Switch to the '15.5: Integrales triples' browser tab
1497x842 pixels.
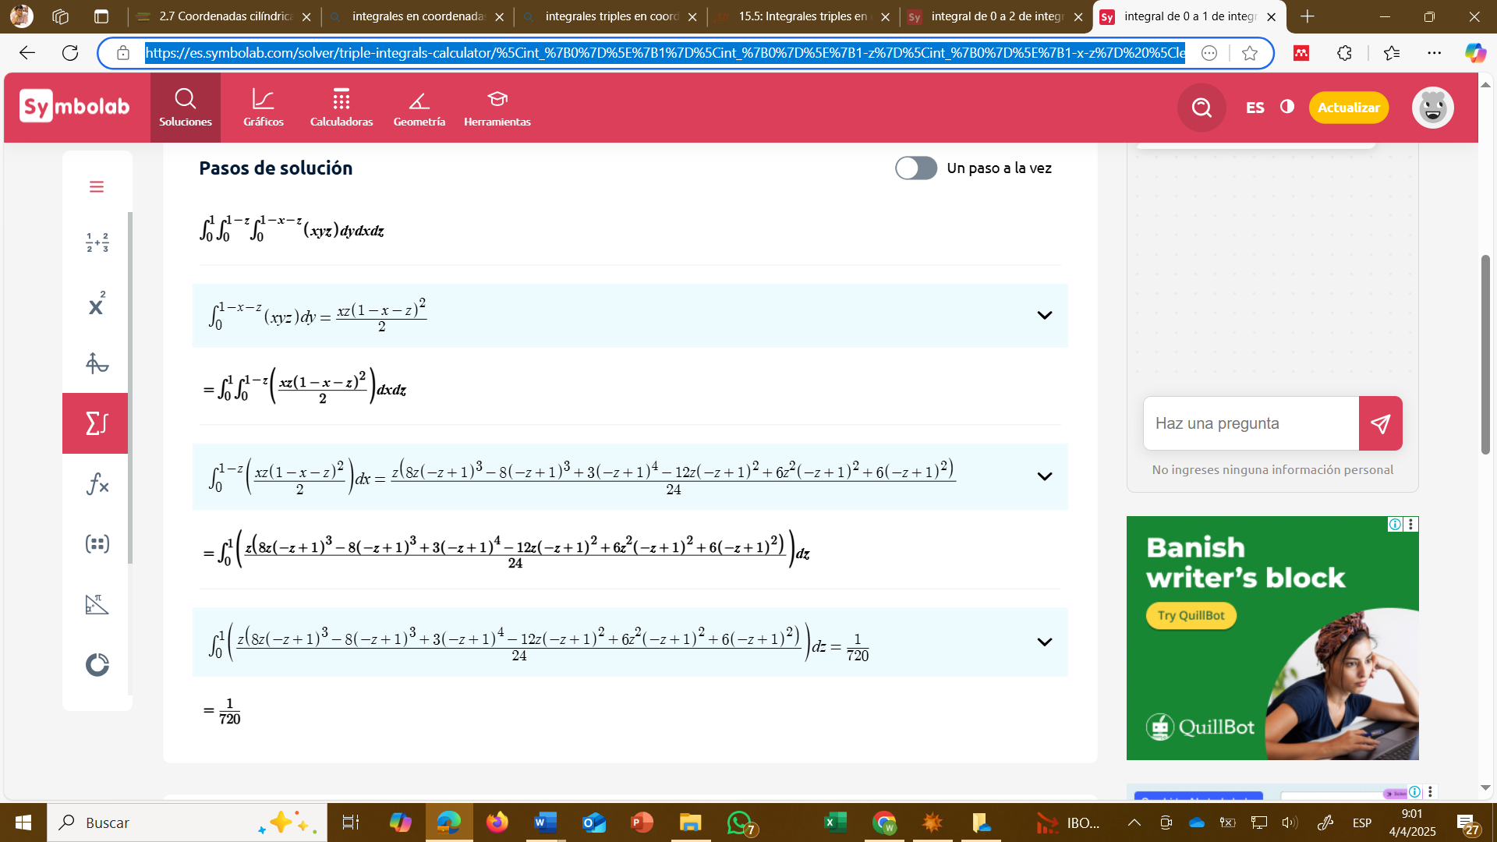[x=803, y=16]
